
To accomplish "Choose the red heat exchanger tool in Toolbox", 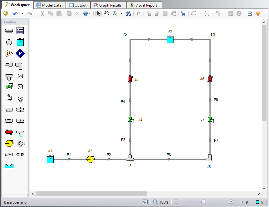I will 9,132.
